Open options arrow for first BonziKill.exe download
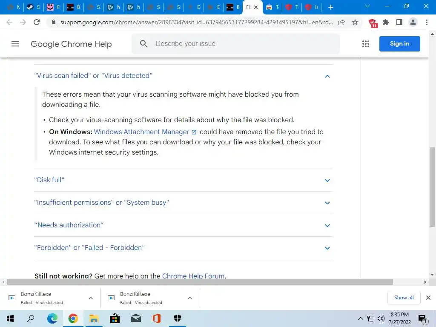The height and width of the screenshot is (327, 436). [x=91, y=298]
